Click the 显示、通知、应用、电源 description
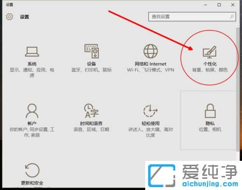 [32, 72]
